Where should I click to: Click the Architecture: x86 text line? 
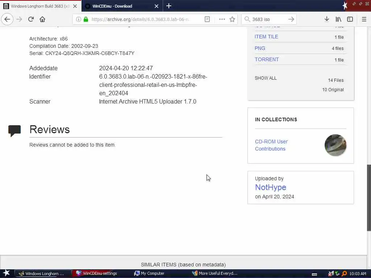(x=48, y=38)
